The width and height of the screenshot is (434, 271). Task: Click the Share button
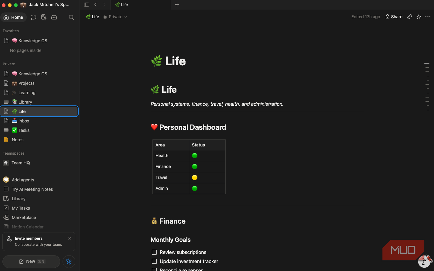[x=394, y=17]
